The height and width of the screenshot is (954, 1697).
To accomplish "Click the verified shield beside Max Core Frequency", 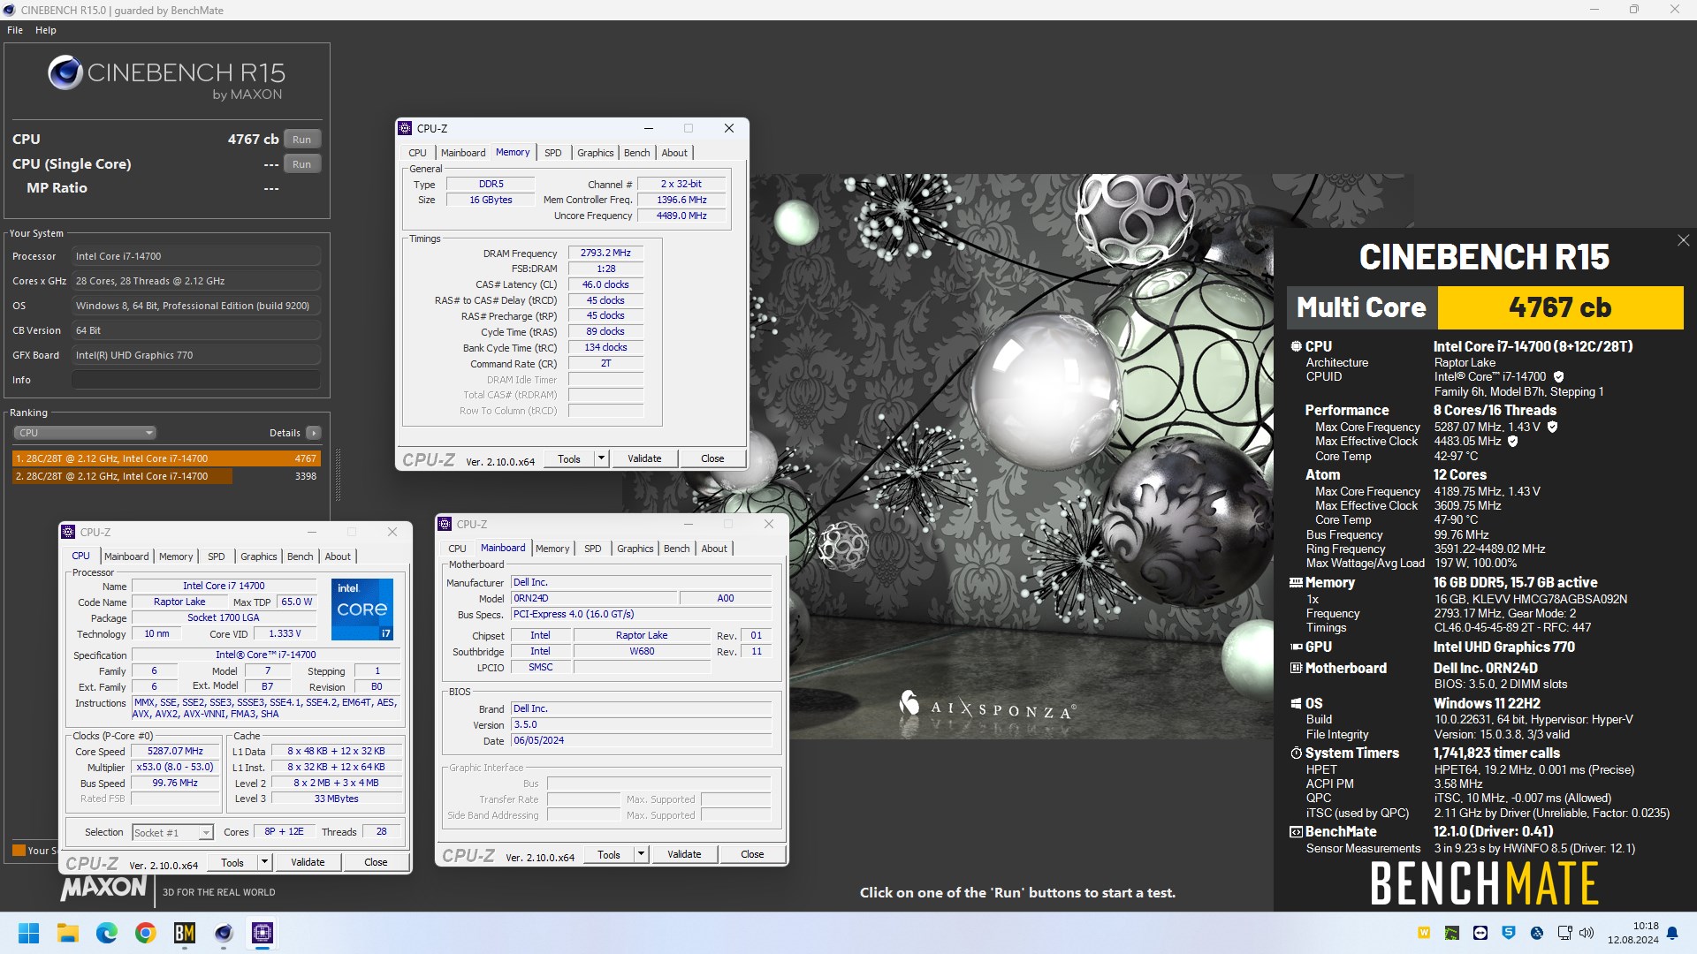I will [1552, 427].
